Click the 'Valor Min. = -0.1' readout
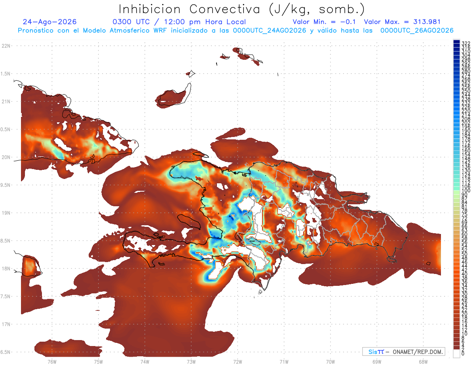This screenshot has height=367, width=475. tap(325, 22)
